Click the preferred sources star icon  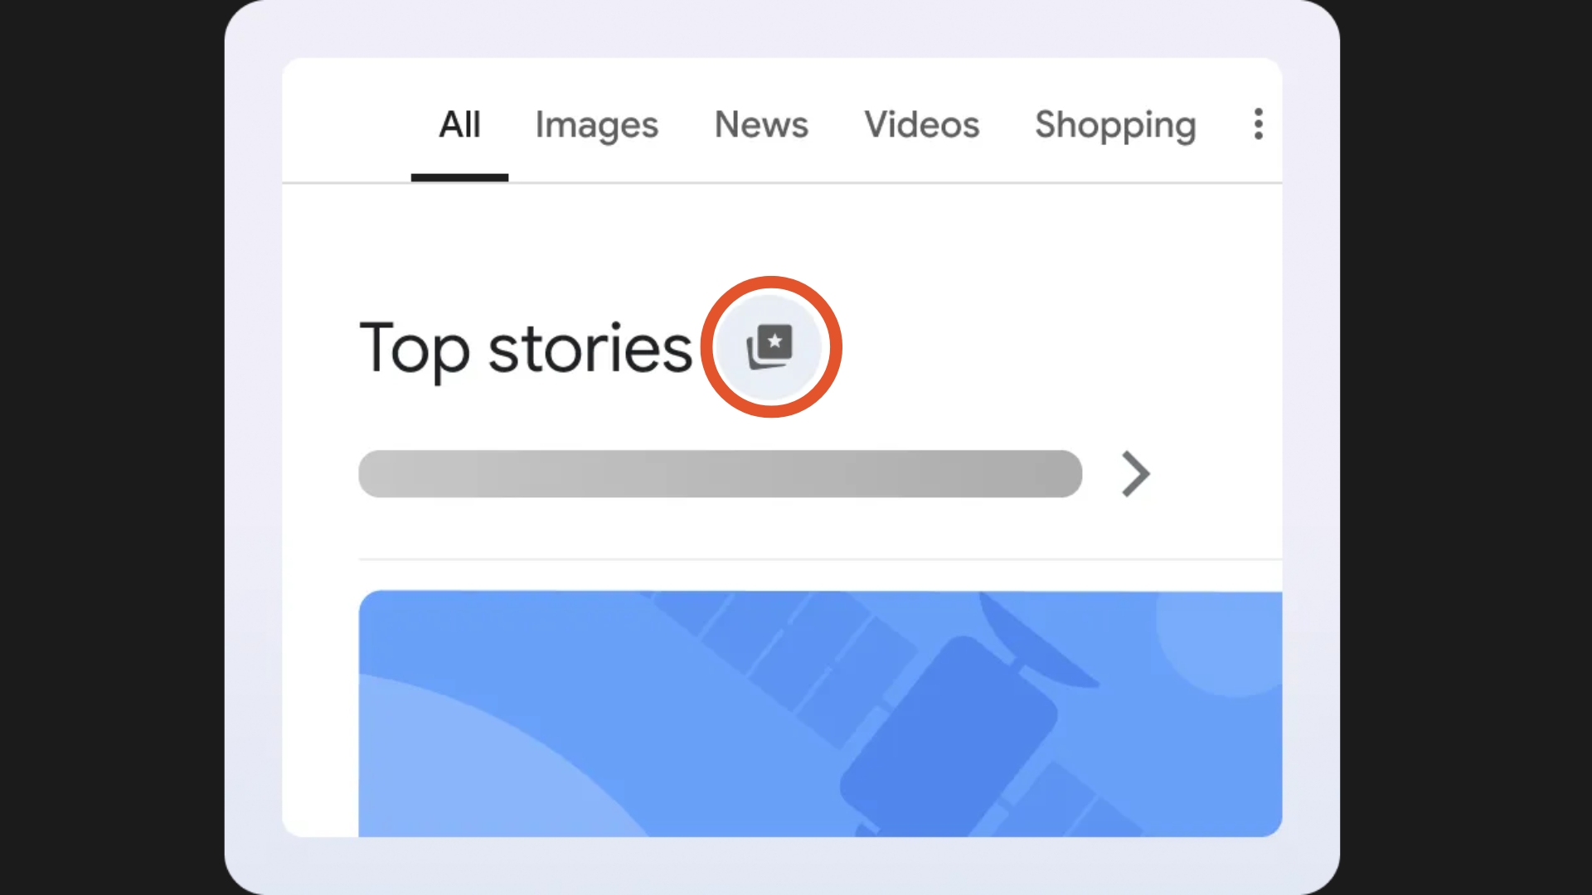(x=770, y=346)
